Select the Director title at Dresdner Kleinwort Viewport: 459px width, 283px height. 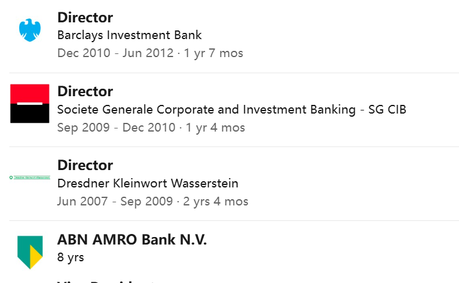pos(85,165)
